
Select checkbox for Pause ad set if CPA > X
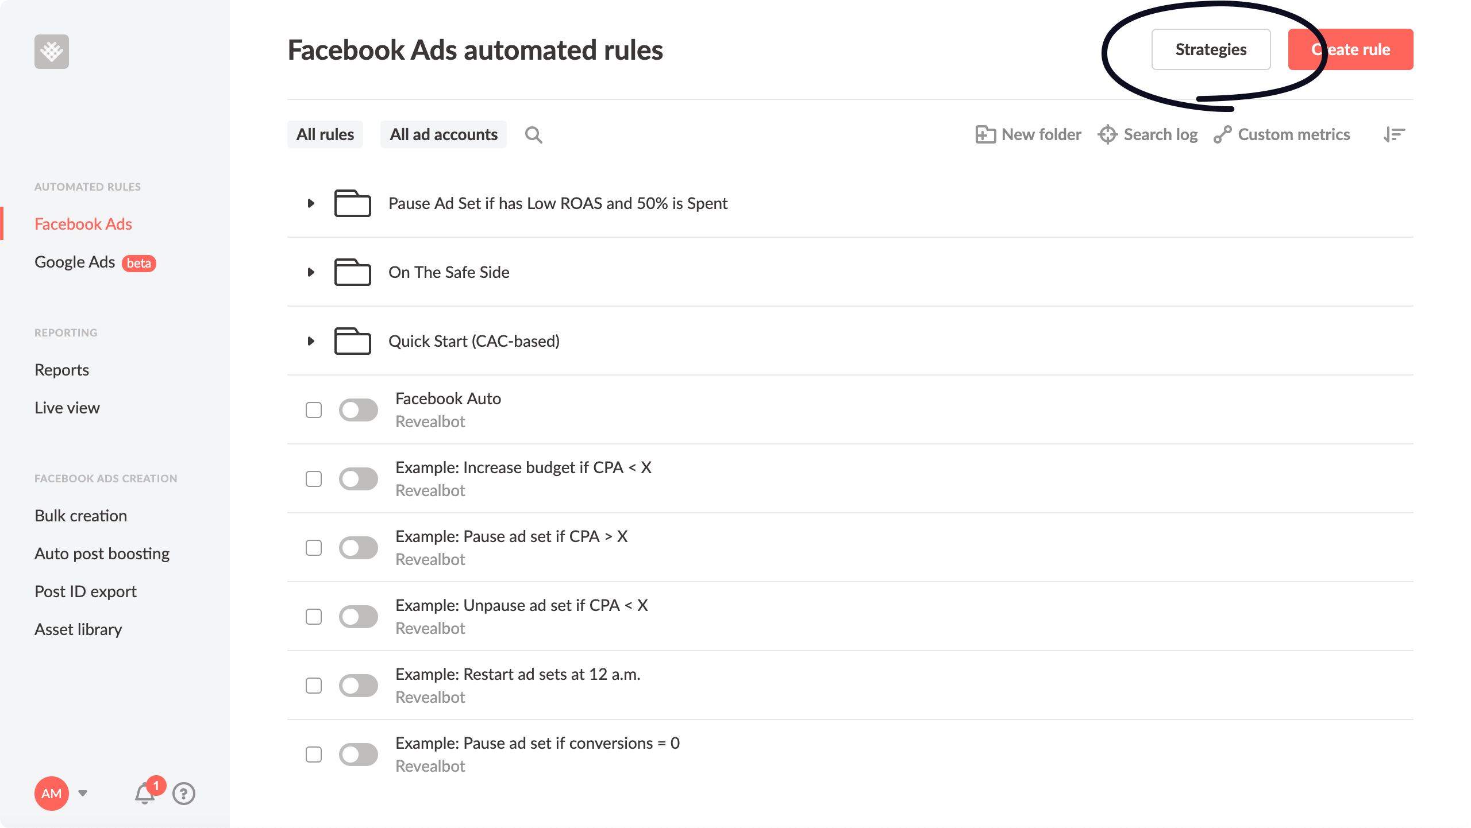tap(314, 548)
